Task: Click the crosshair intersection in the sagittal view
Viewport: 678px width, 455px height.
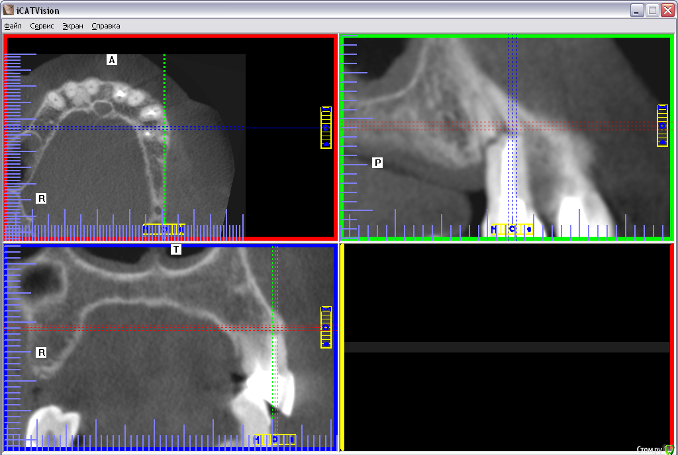Action: [x=512, y=126]
